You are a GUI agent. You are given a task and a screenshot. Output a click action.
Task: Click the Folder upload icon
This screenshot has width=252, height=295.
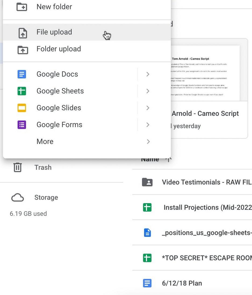click(x=22, y=50)
